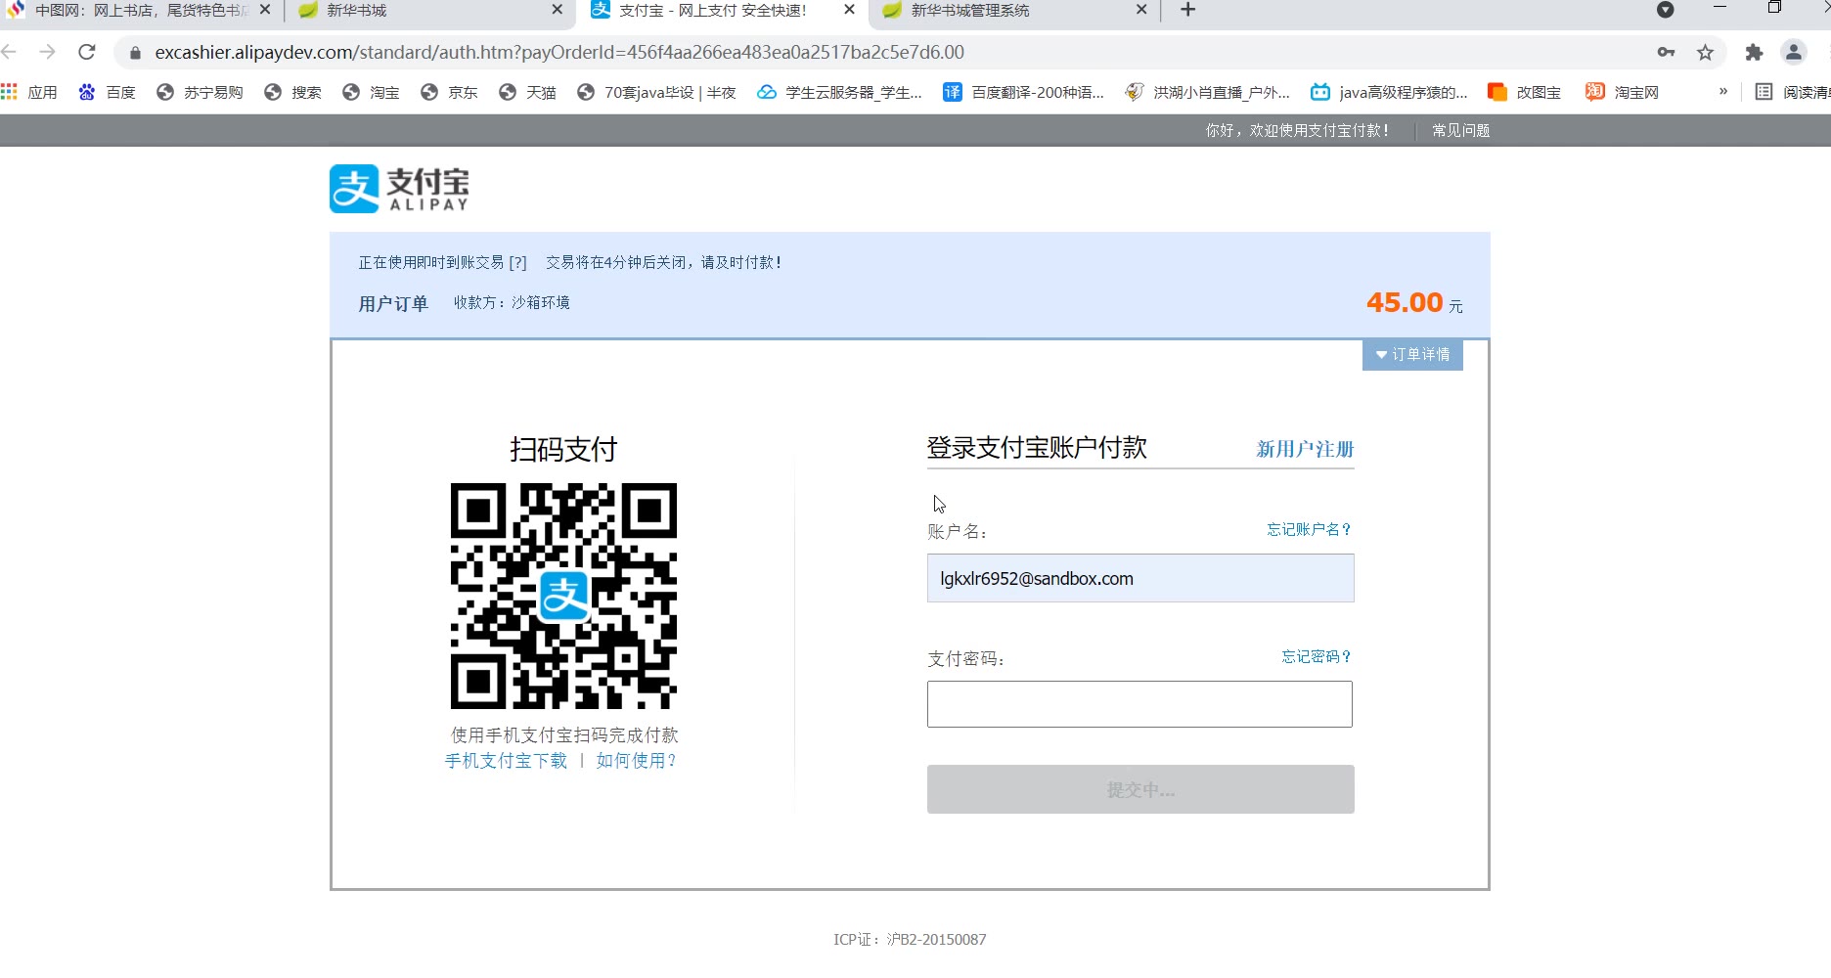The width and height of the screenshot is (1831, 978).
Task: Open the 常见问题 link
Action: pos(1460,130)
